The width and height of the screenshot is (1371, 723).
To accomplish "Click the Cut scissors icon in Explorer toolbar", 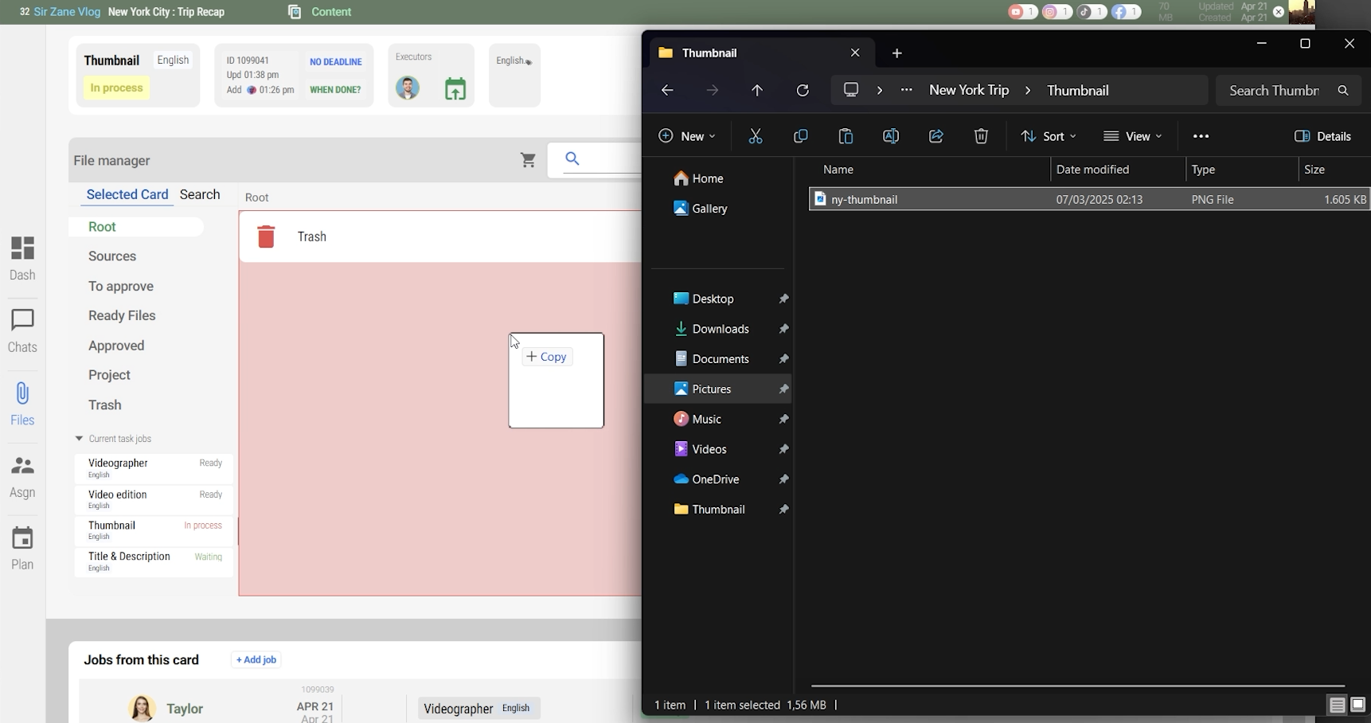I will (756, 137).
